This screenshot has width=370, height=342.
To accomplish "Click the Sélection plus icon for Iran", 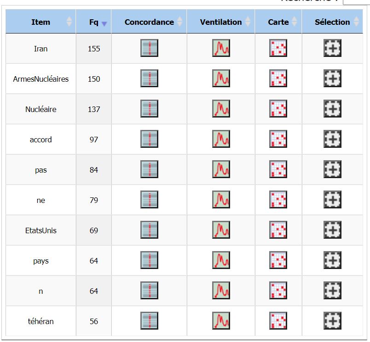I will (x=332, y=48).
